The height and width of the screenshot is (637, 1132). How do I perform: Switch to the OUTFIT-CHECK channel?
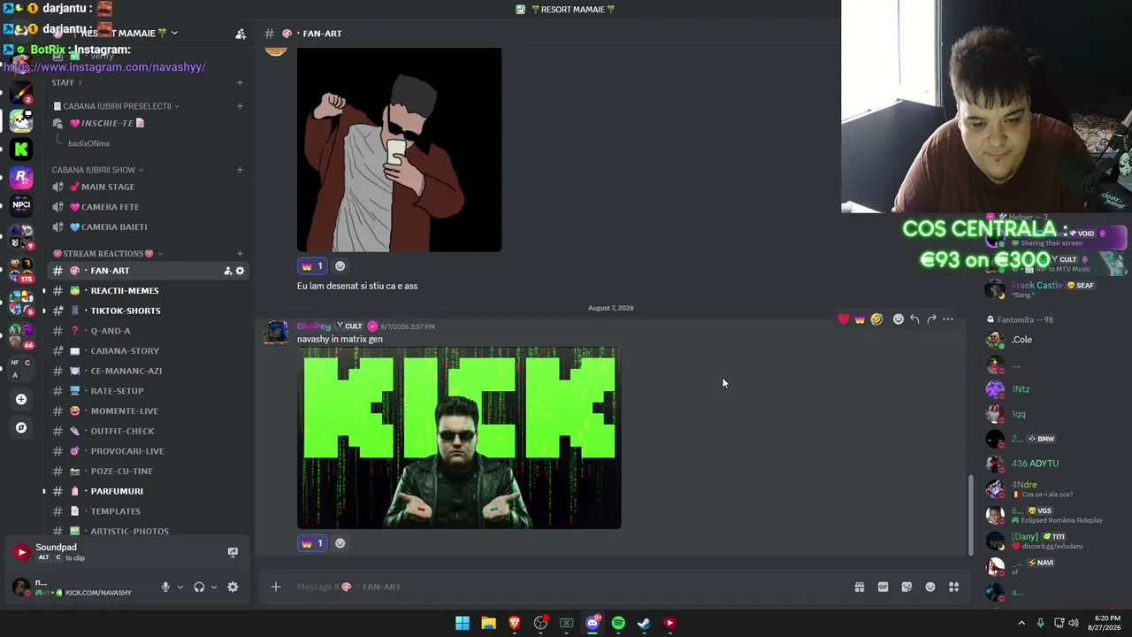[148, 431]
